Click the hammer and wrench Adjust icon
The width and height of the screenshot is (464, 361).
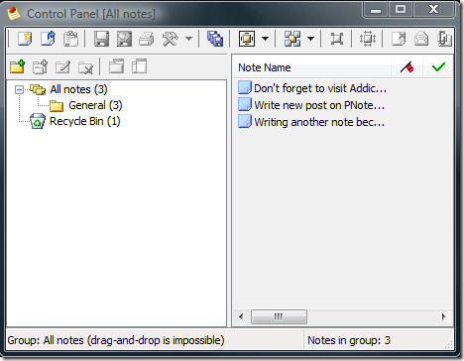point(171,39)
